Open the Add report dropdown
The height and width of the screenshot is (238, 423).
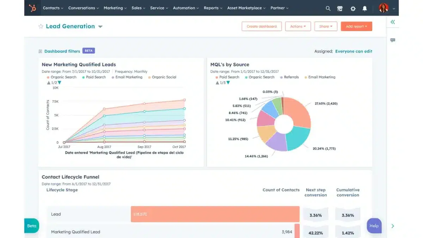[x=356, y=26]
